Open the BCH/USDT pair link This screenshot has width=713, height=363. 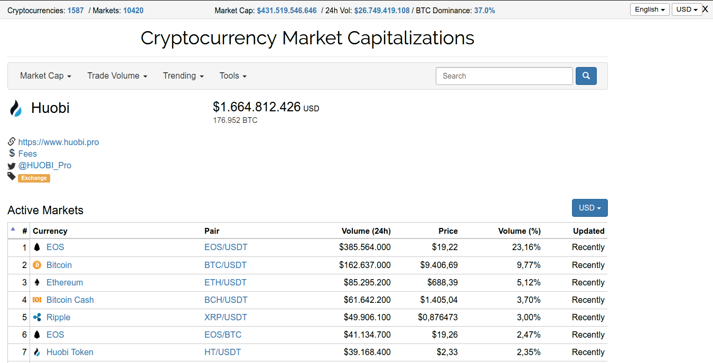pyautogui.click(x=226, y=300)
